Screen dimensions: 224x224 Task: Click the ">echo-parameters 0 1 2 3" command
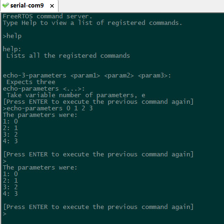[x=48, y=108]
